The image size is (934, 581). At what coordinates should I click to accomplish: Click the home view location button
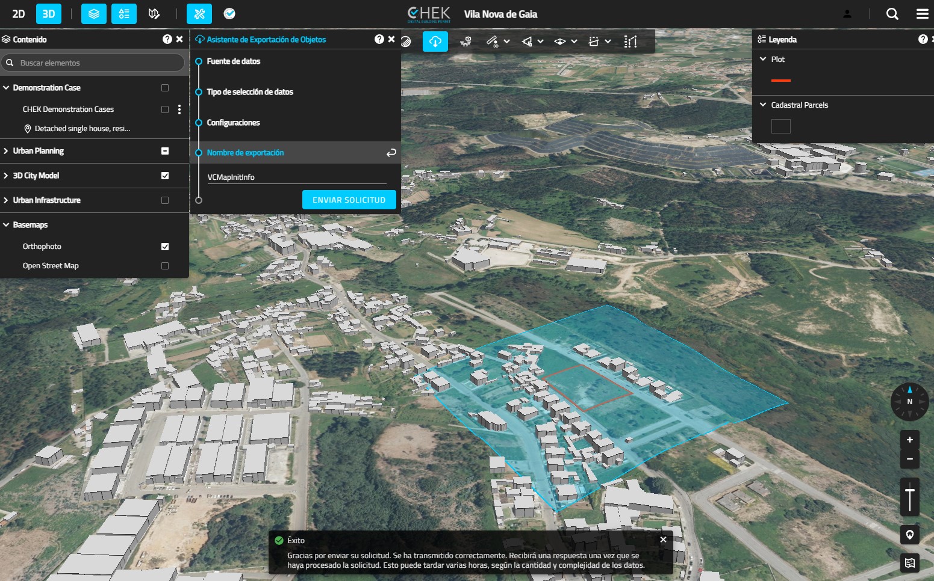(x=909, y=535)
